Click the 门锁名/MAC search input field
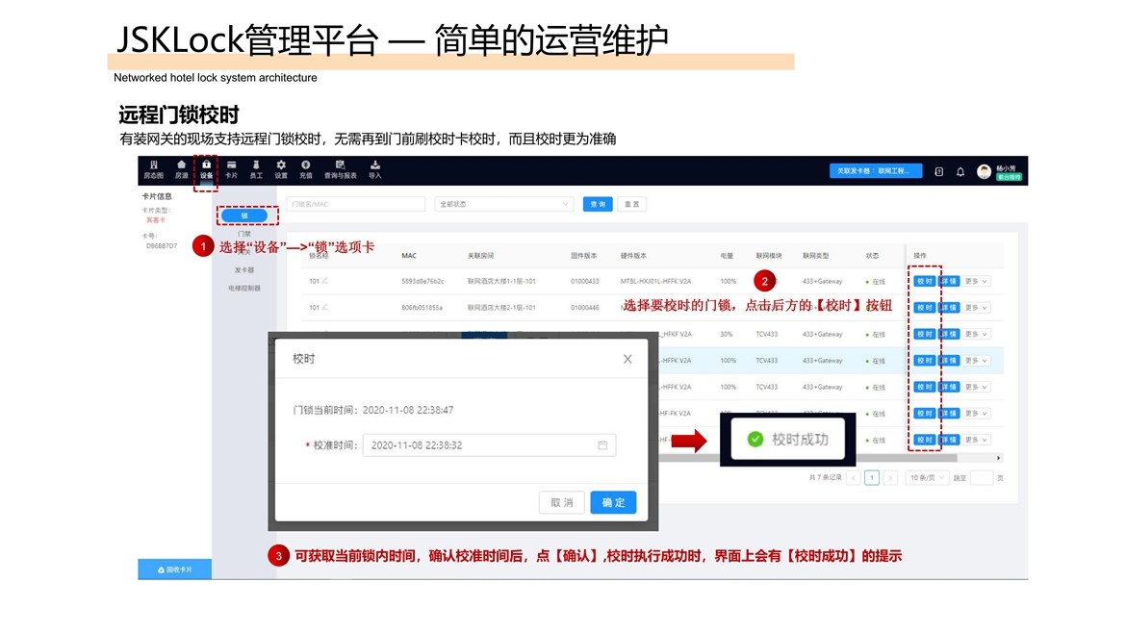Screen dimensions: 1126x633 click(x=356, y=204)
